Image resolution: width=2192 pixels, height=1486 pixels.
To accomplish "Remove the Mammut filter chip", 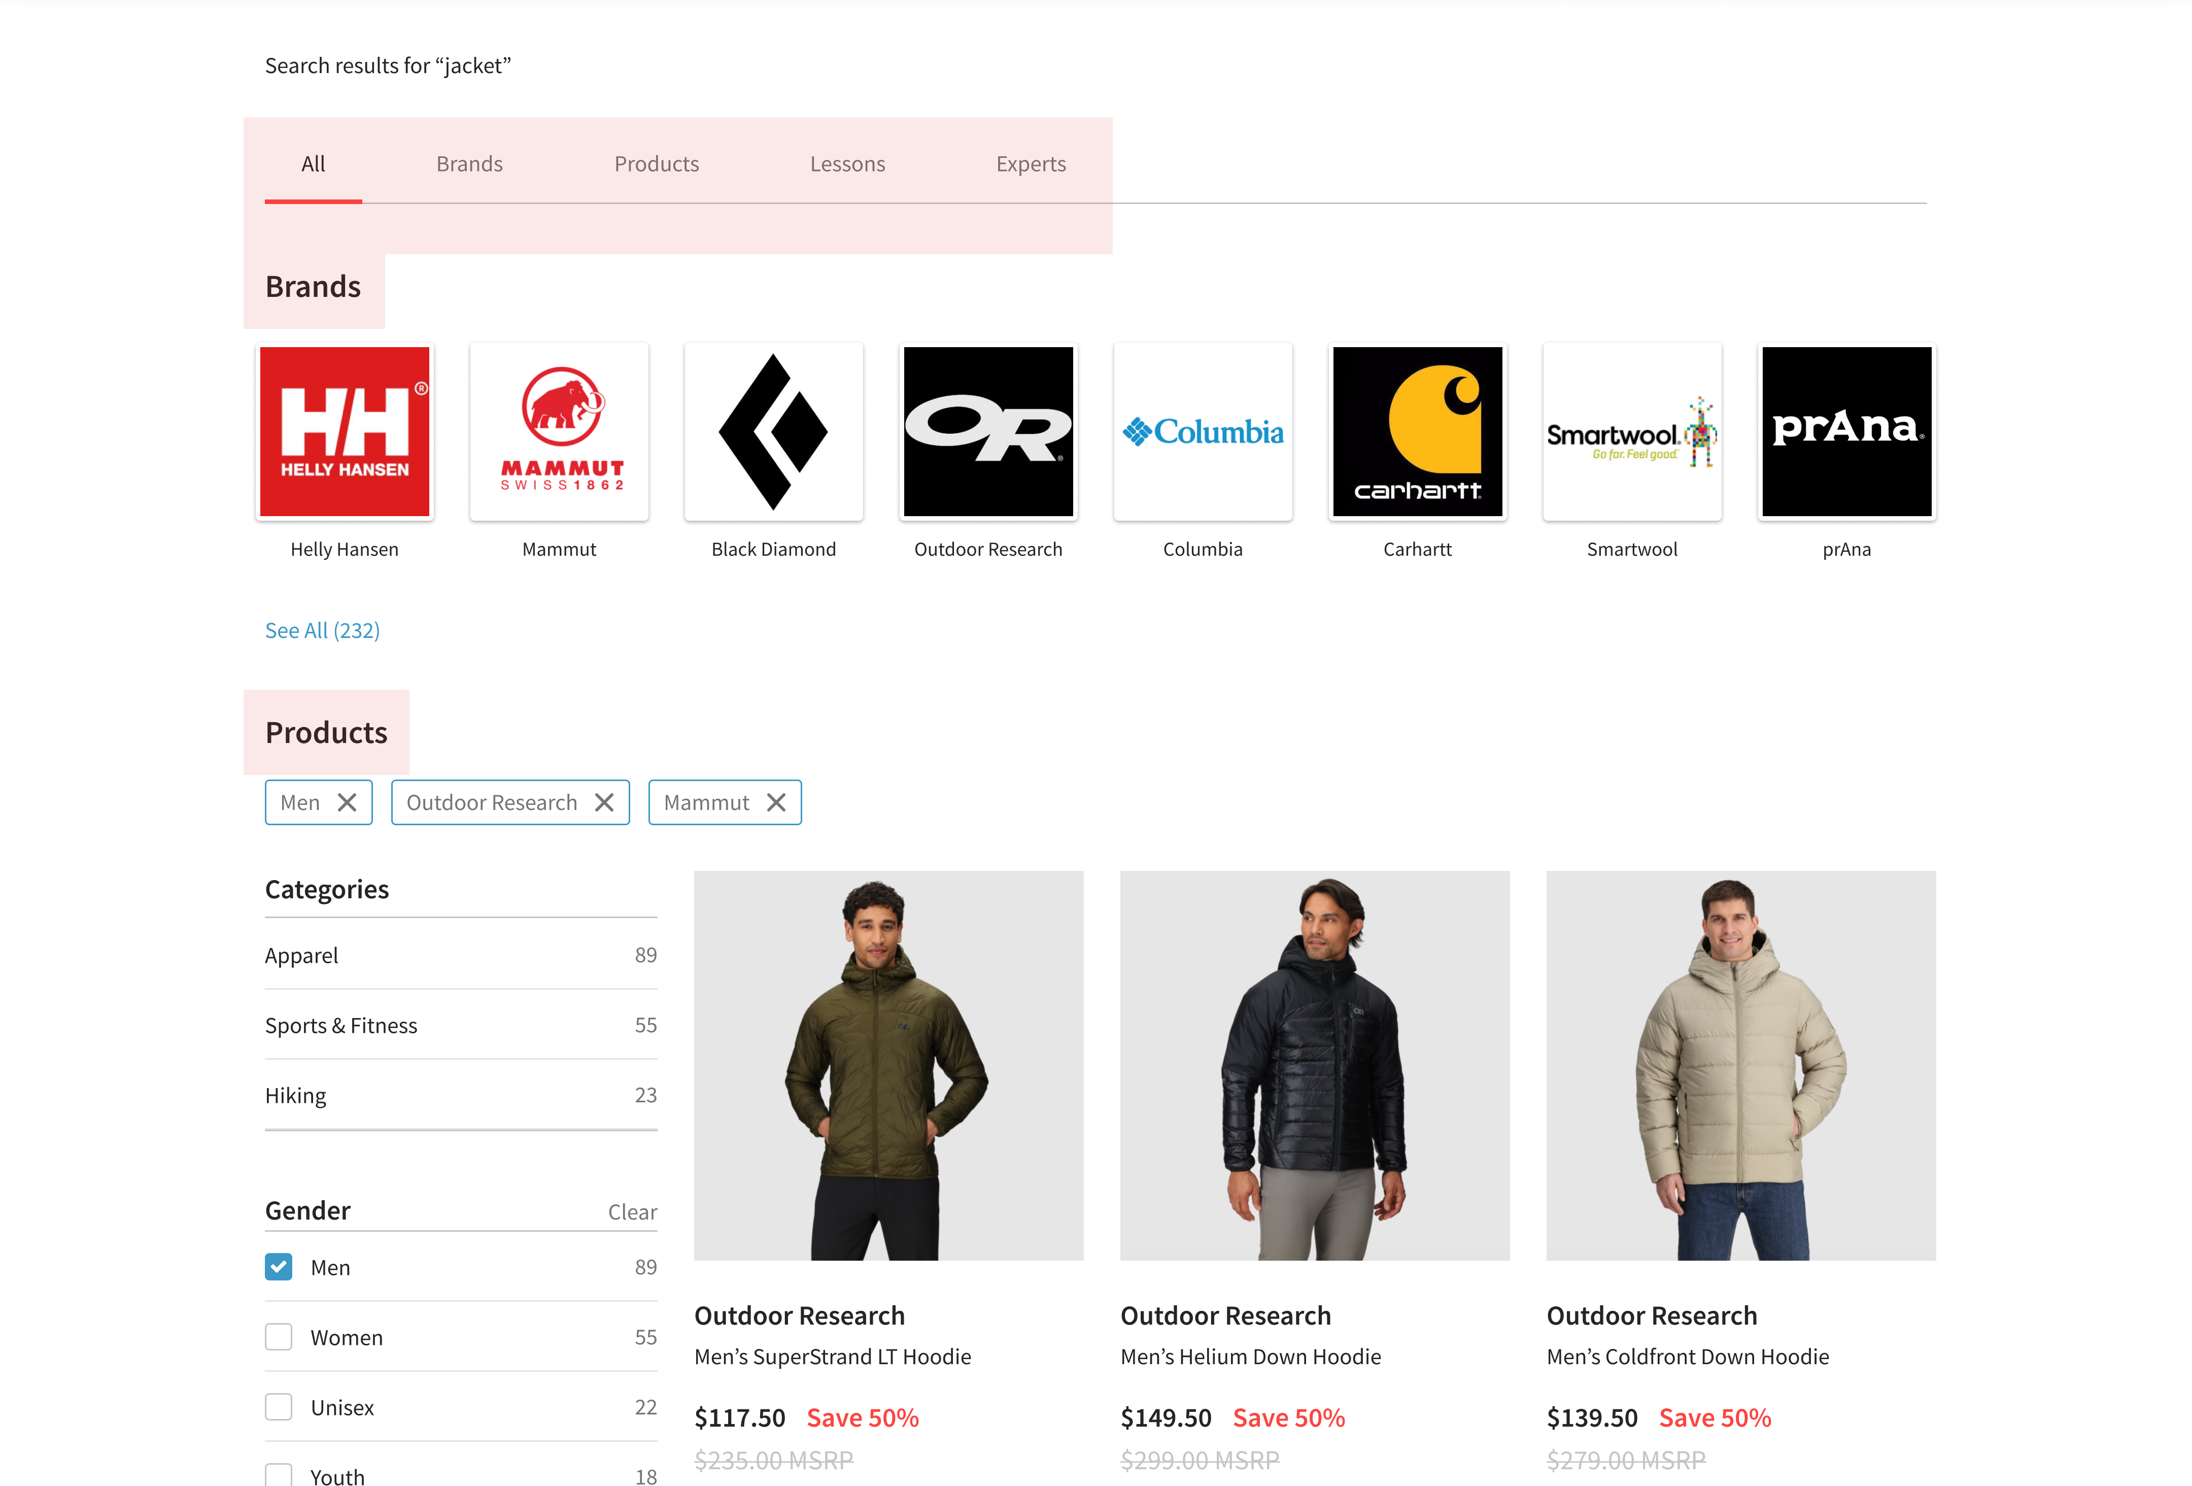I will coord(776,802).
